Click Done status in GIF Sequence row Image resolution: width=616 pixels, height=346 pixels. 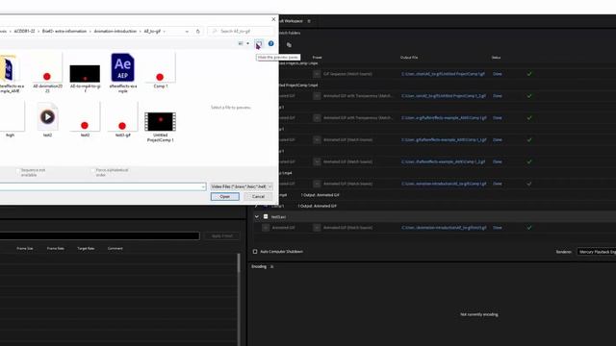498,74
